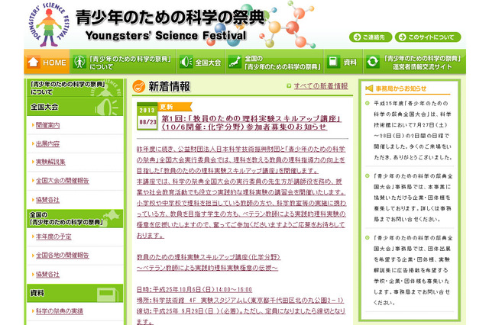Click notice text starting 平成25年度
489x325 pixels.
click(x=413, y=130)
